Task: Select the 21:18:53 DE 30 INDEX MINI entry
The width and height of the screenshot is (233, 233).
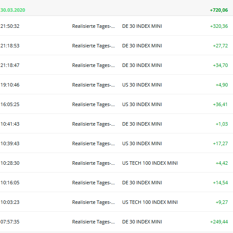Action: click(x=116, y=46)
